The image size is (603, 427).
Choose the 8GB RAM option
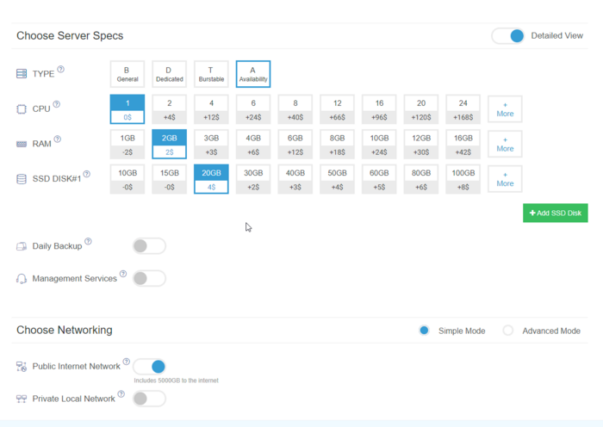point(337,144)
